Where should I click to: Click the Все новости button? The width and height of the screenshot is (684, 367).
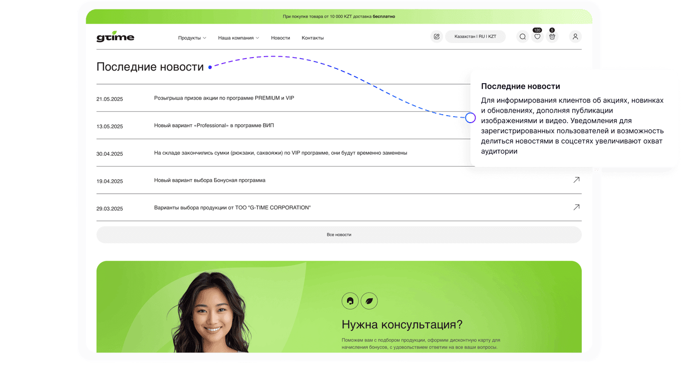tap(339, 234)
